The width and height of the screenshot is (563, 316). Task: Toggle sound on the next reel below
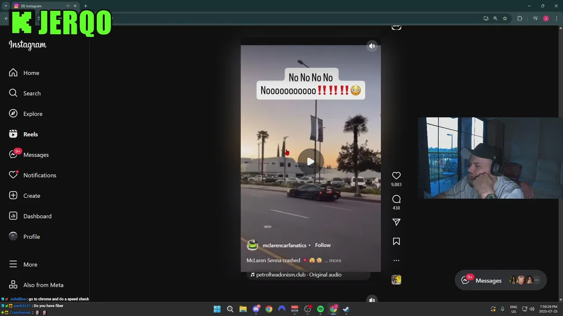[x=372, y=300]
